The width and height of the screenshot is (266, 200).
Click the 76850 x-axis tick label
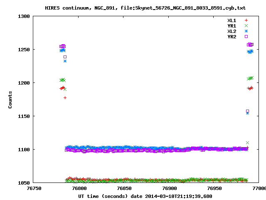tap(124, 188)
